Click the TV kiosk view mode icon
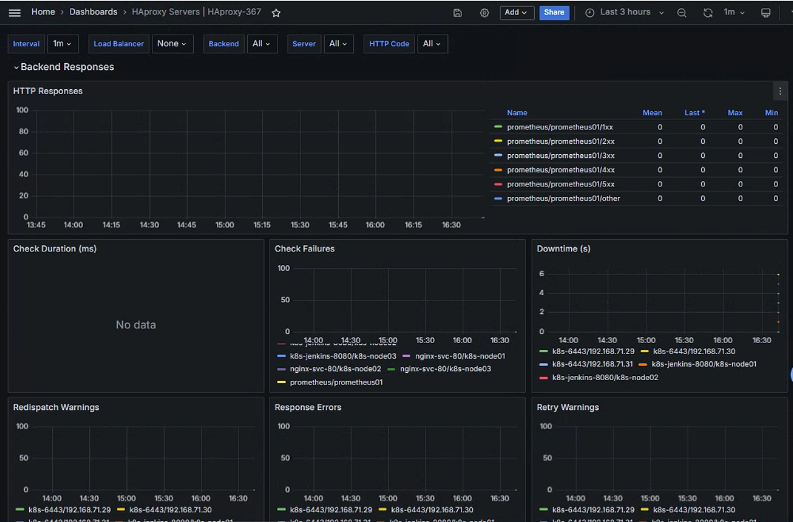Viewport: 793px width, 522px height. pos(766,12)
